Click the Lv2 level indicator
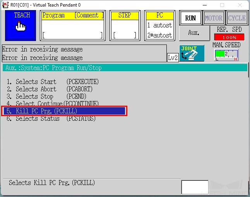250x197 pixels. pyautogui.click(x=173, y=57)
